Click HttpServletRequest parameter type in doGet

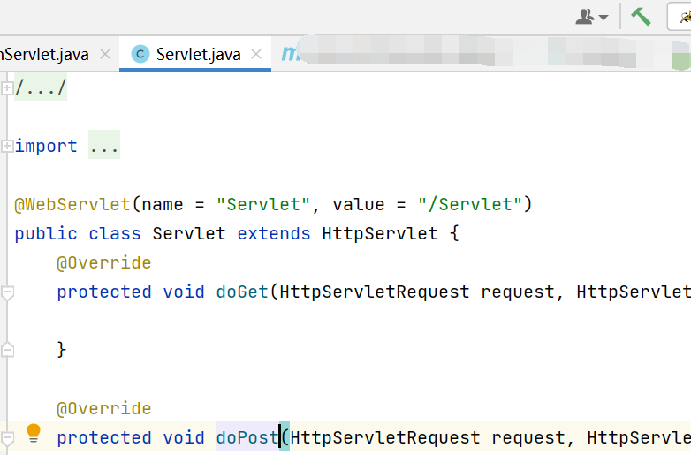374,292
